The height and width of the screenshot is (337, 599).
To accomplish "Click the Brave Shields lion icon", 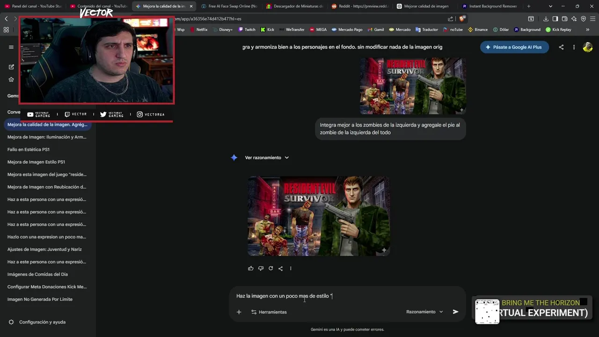I will (462, 19).
